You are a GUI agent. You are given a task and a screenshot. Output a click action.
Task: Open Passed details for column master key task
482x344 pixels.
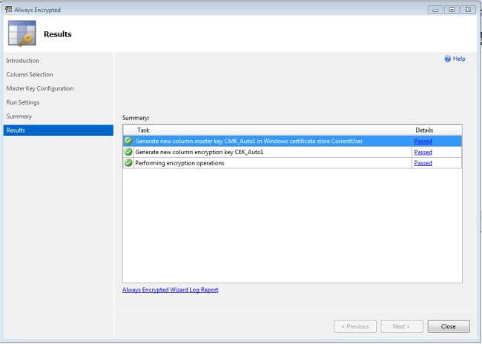click(x=423, y=141)
